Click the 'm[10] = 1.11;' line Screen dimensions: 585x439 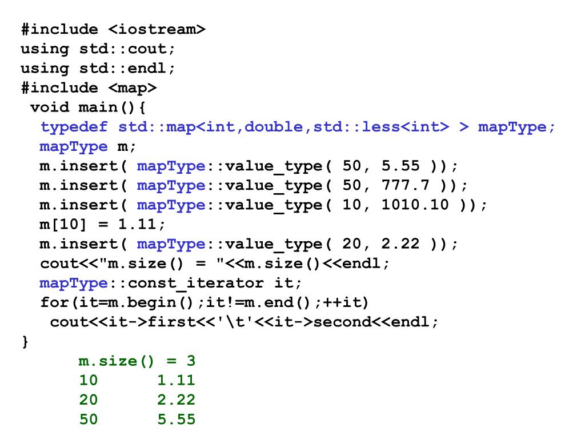point(102,224)
